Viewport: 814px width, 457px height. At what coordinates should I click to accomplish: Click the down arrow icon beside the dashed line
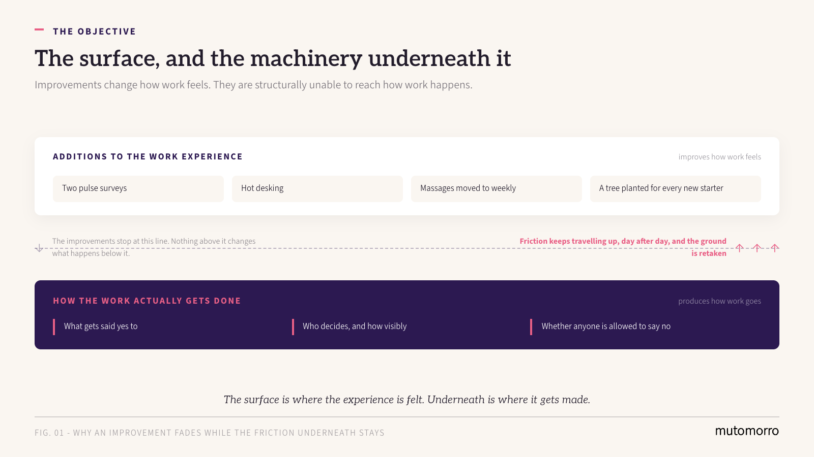point(39,248)
